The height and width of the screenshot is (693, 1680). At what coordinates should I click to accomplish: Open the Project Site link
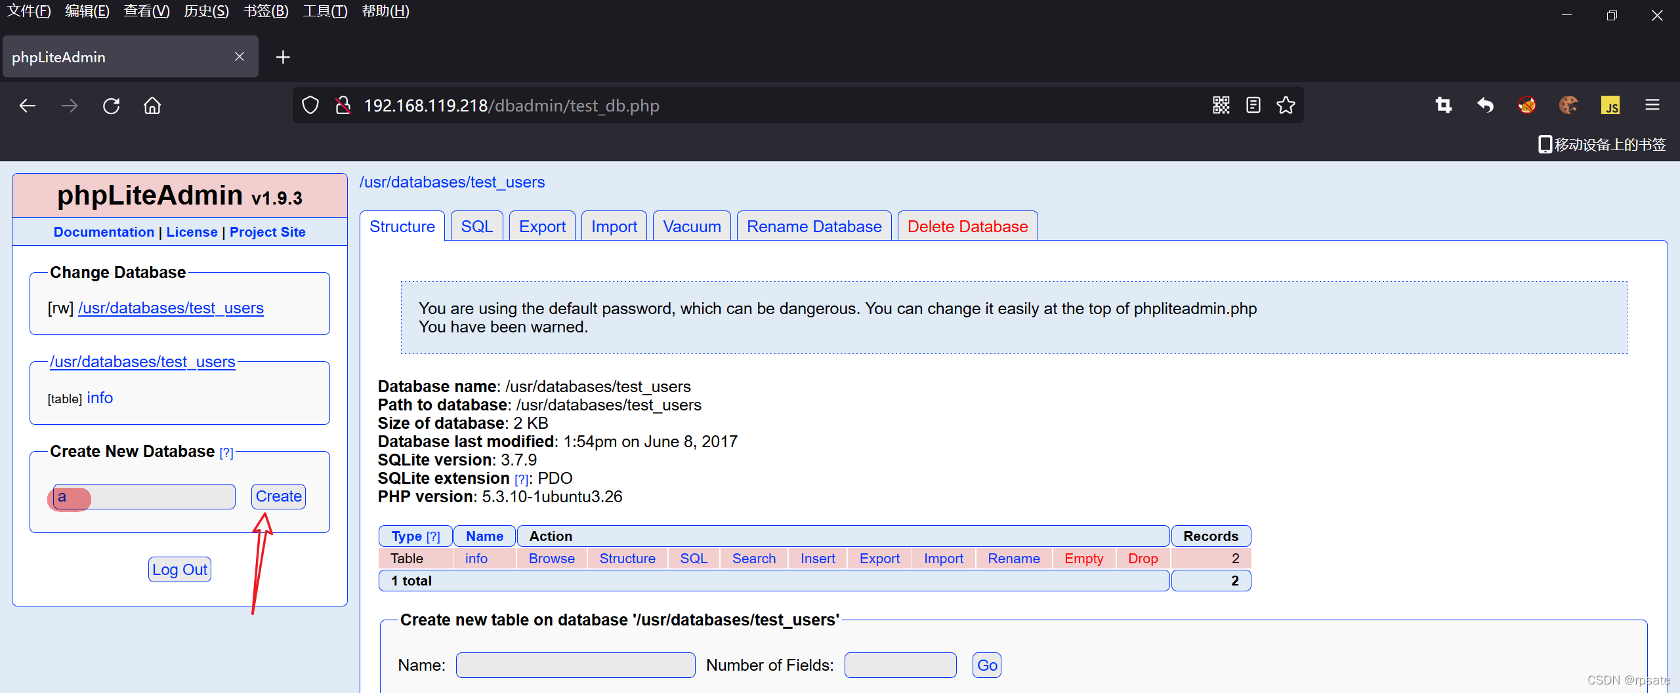click(x=268, y=232)
